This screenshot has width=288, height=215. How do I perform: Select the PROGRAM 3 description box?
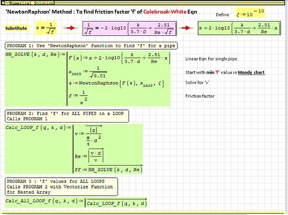[61, 187]
